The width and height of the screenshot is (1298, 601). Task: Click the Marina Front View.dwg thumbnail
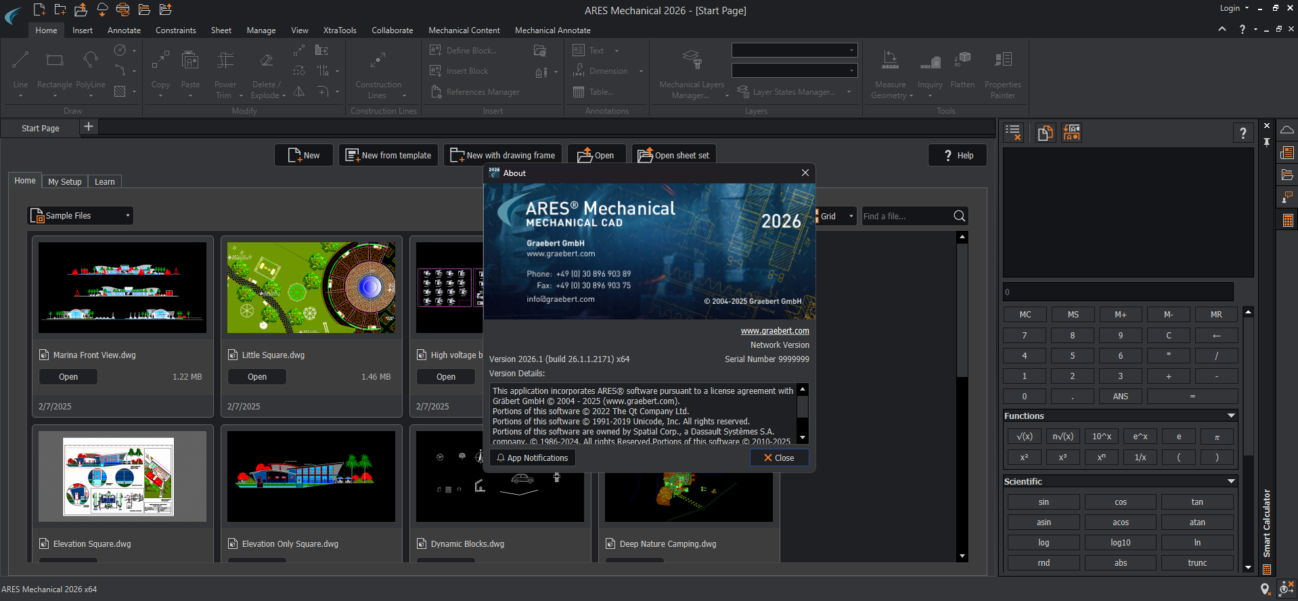[x=122, y=288]
